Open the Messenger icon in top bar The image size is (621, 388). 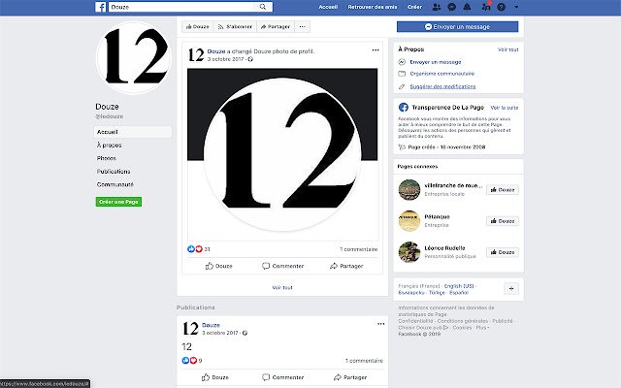451,7
